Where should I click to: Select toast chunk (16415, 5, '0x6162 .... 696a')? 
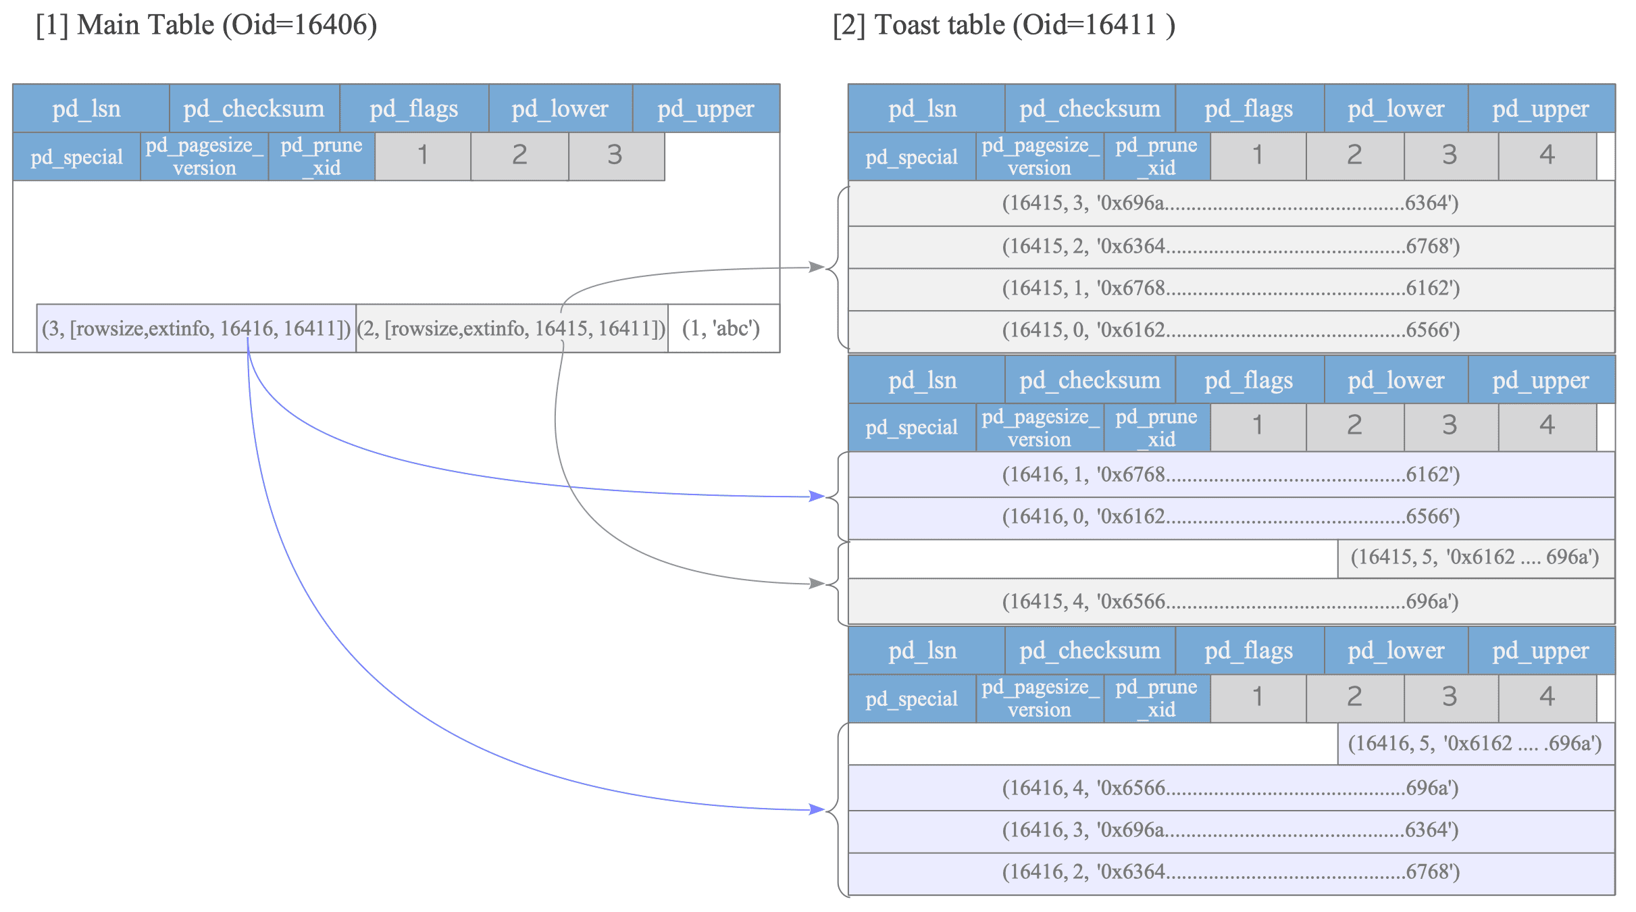pyautogui.click(x=1476, y=558)
